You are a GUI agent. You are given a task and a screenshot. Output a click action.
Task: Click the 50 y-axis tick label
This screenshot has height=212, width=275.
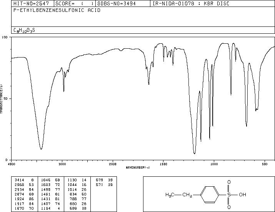coord(5,99)
